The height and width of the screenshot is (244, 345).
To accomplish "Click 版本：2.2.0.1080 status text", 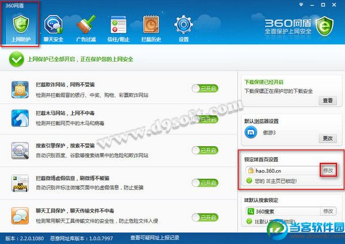I will [24, 238].
